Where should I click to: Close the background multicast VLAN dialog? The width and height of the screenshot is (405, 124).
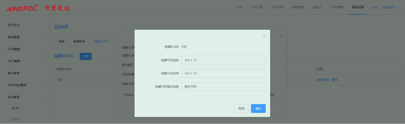point(281,36)
